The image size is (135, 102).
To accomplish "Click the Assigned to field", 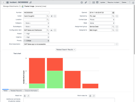I will [x=100, y=30].
